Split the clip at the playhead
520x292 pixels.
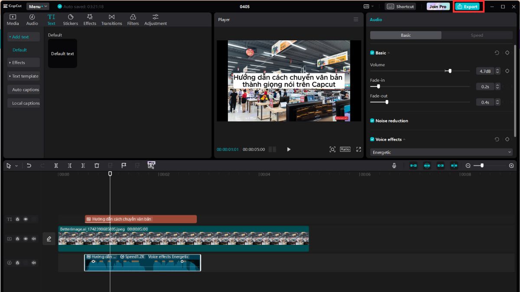[56, 166]
